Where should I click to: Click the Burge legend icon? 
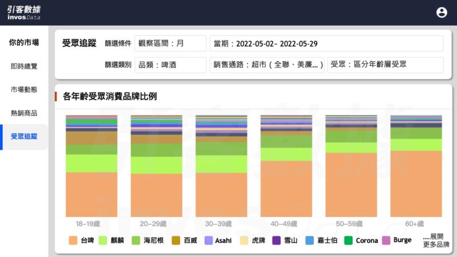(x=386, y=240)
